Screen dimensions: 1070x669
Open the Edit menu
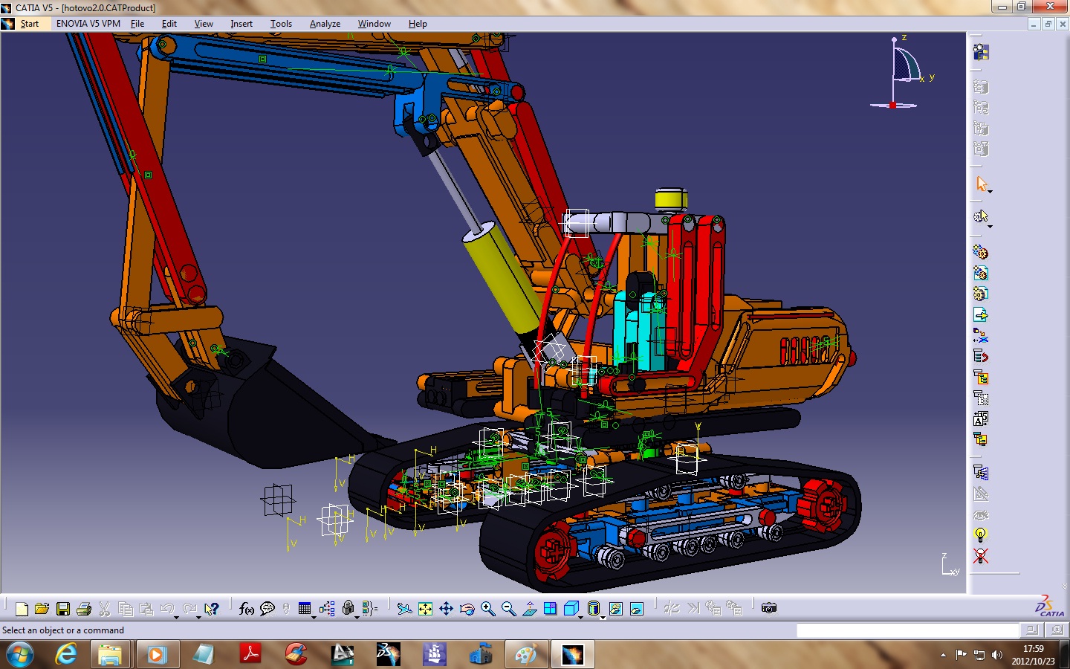(169, 24)
